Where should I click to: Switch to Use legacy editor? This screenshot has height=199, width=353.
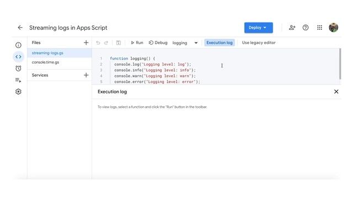tap(259, 43)
